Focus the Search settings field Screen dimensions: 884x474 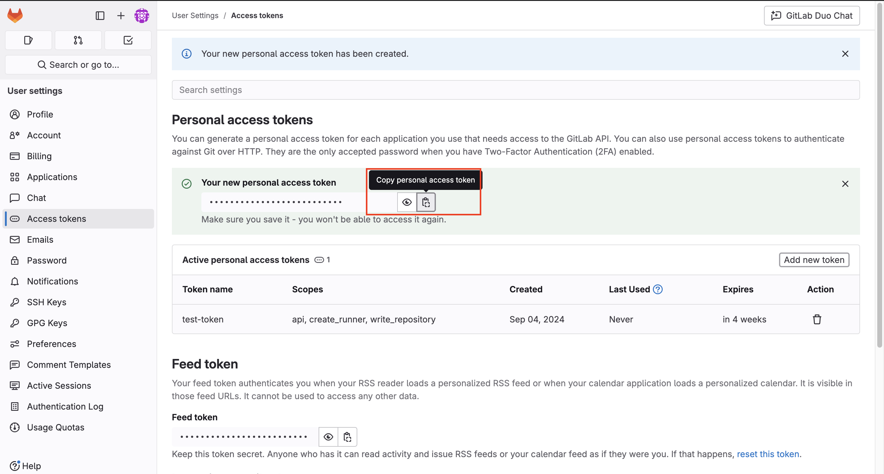click(515, 90)
